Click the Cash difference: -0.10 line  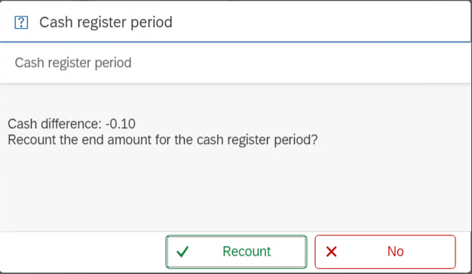pyautogui.click(x=72, y=124)
